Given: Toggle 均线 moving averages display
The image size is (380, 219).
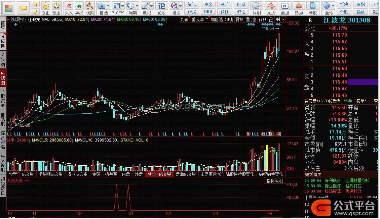Looking at the screenshot, I should point(229,19).
